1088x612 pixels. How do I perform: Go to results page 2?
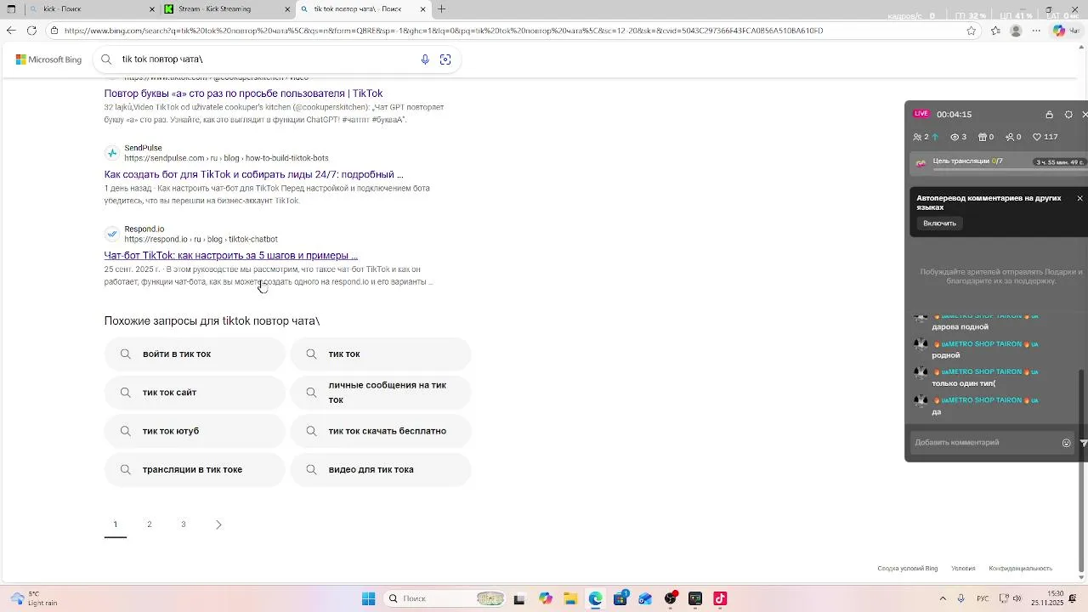point(150,524)
